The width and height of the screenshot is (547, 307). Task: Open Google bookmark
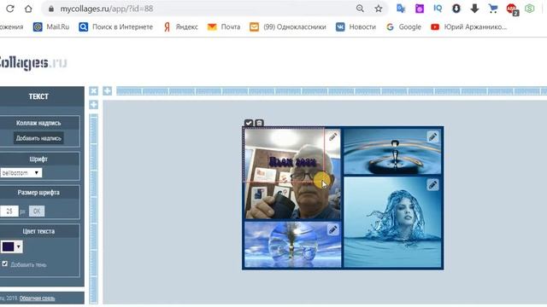pos(403,26)
